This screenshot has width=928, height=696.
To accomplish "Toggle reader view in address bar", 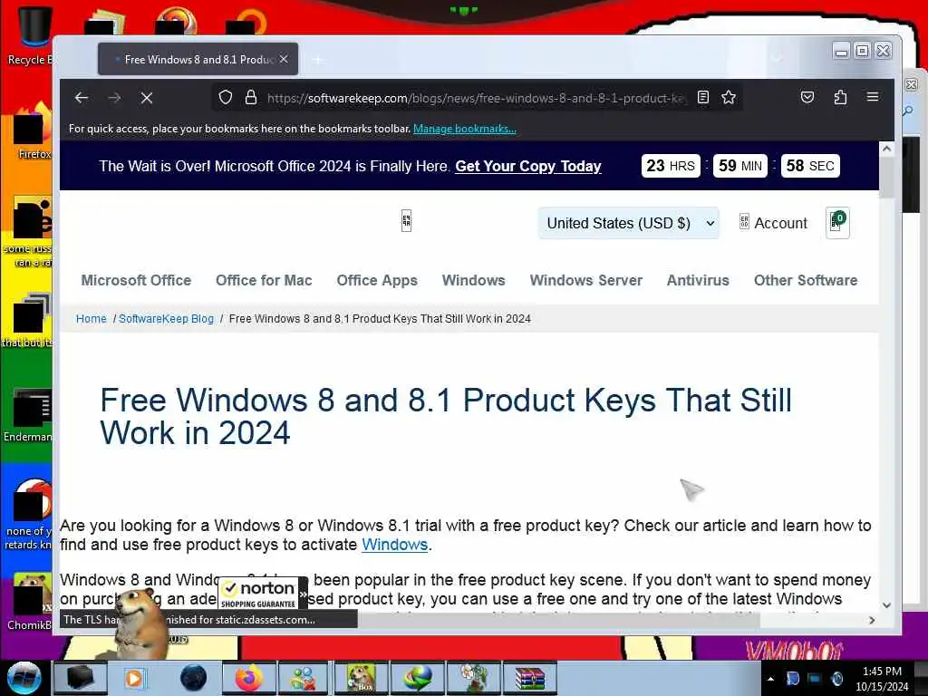I will tap(703, 97).
